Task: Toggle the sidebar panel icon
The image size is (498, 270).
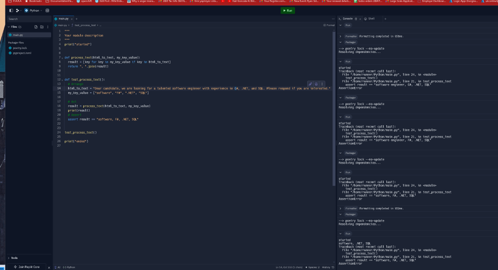Action: [11, 11]
